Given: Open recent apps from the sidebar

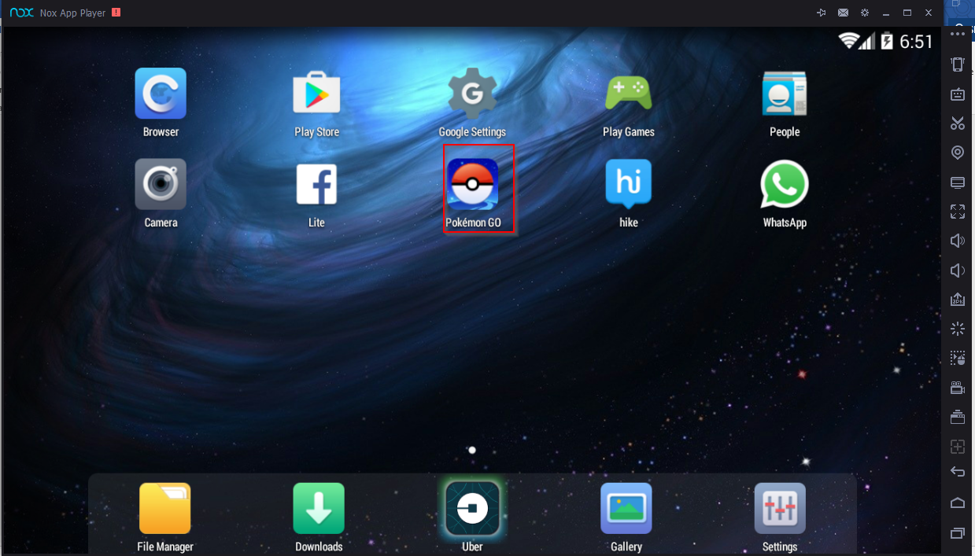Looking at the screenshot, I should (x=958, y=533).
